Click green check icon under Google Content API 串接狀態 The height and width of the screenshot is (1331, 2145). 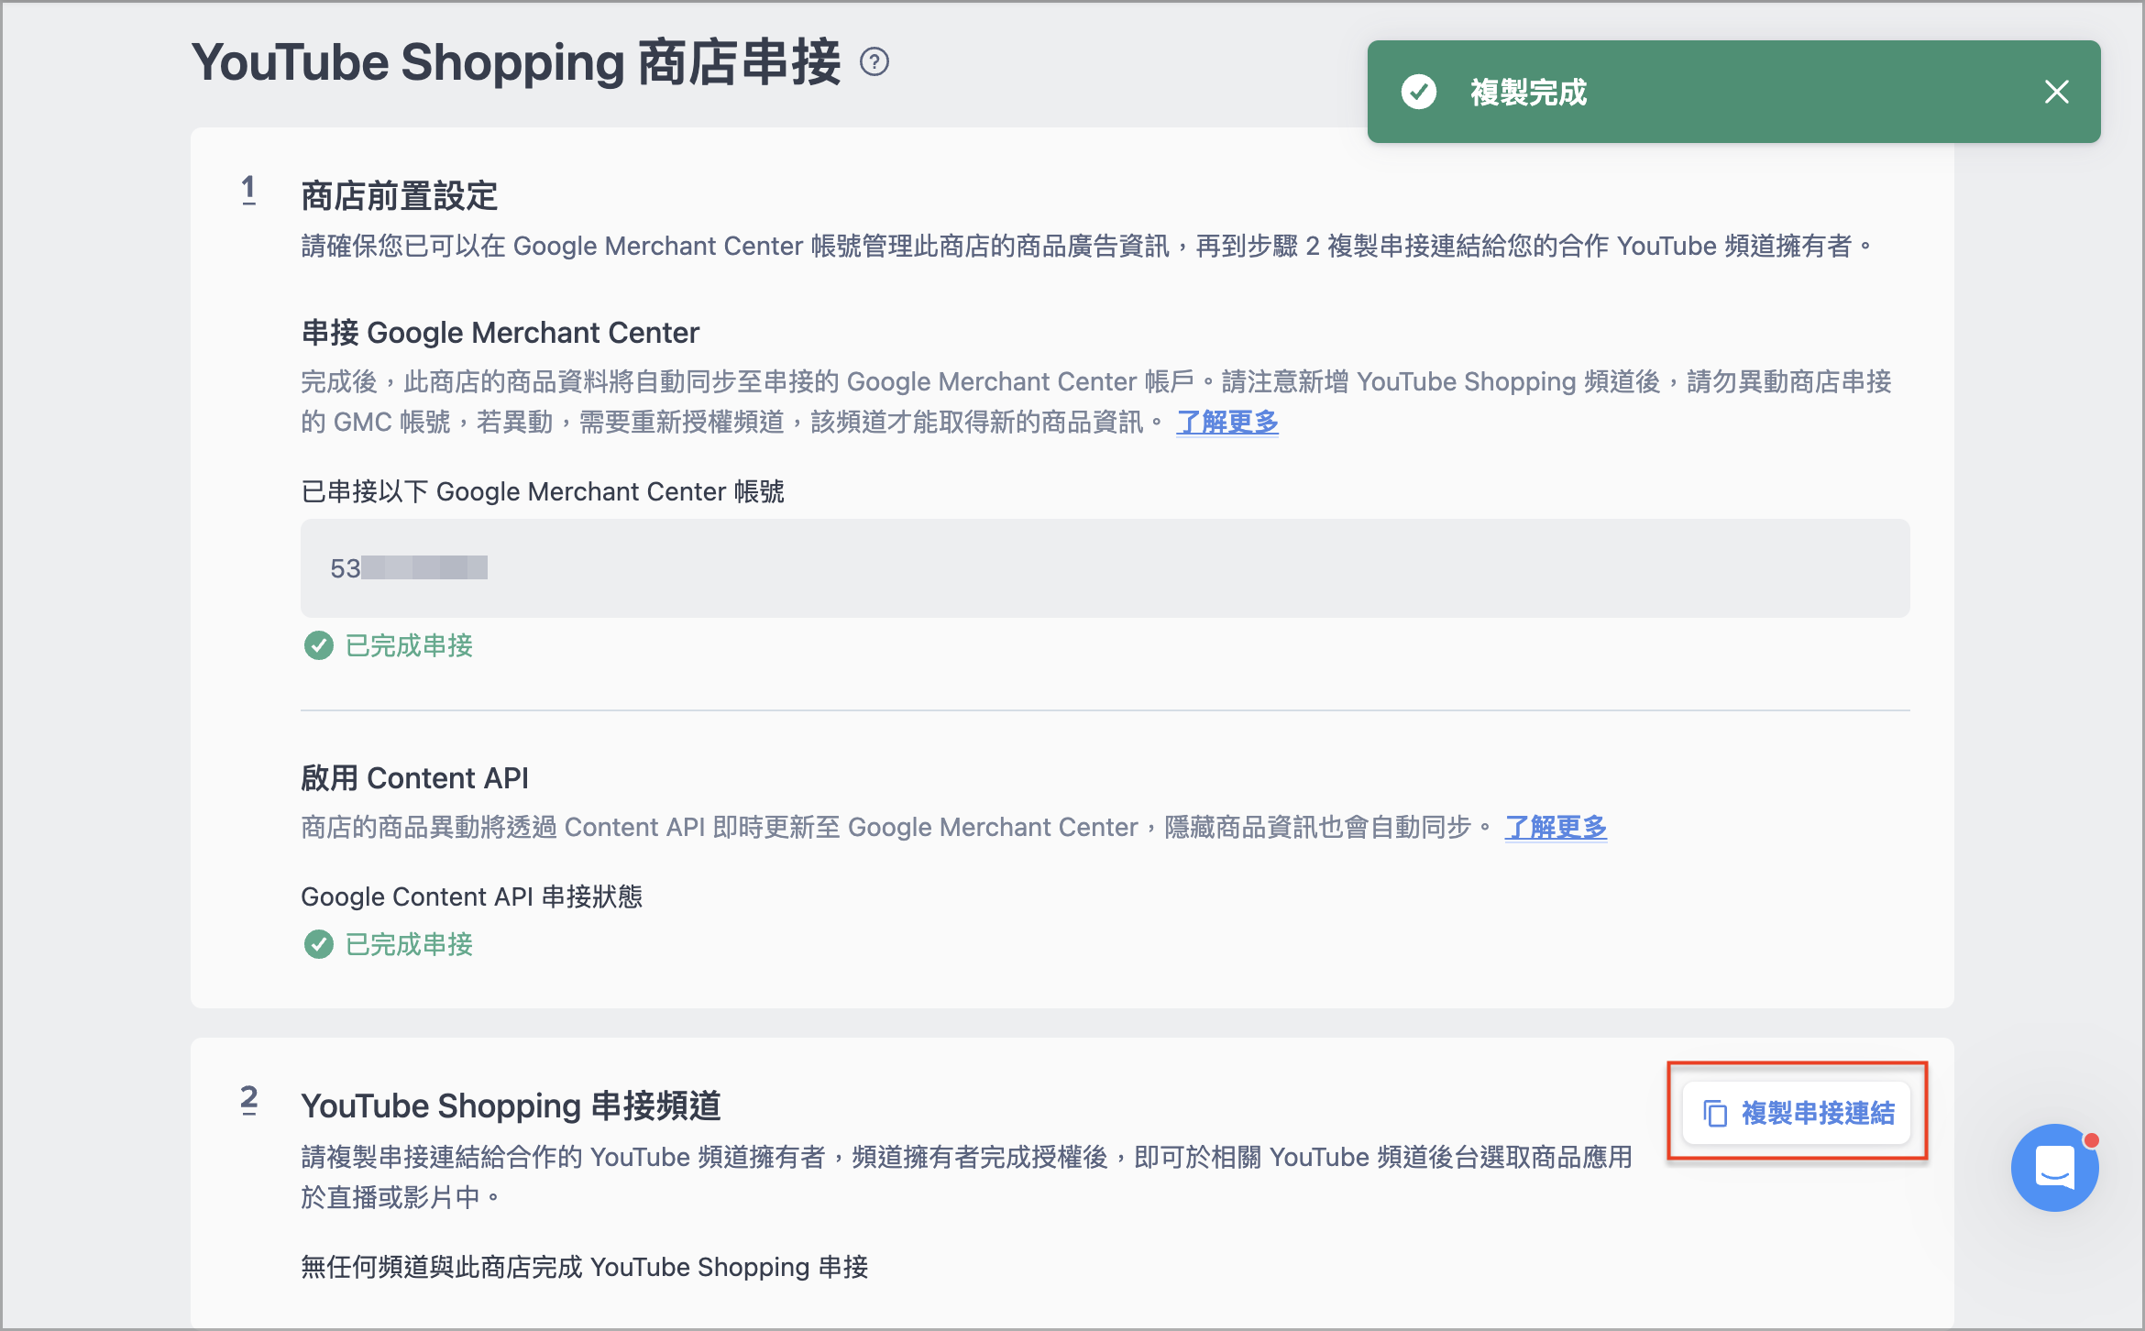coord(319,944)
